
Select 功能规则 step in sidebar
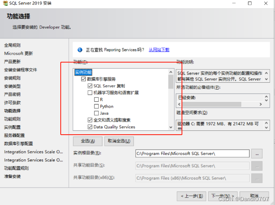click(x=12, y=119)
